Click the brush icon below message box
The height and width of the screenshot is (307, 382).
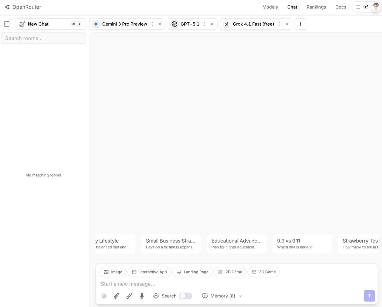pos(129,296)
